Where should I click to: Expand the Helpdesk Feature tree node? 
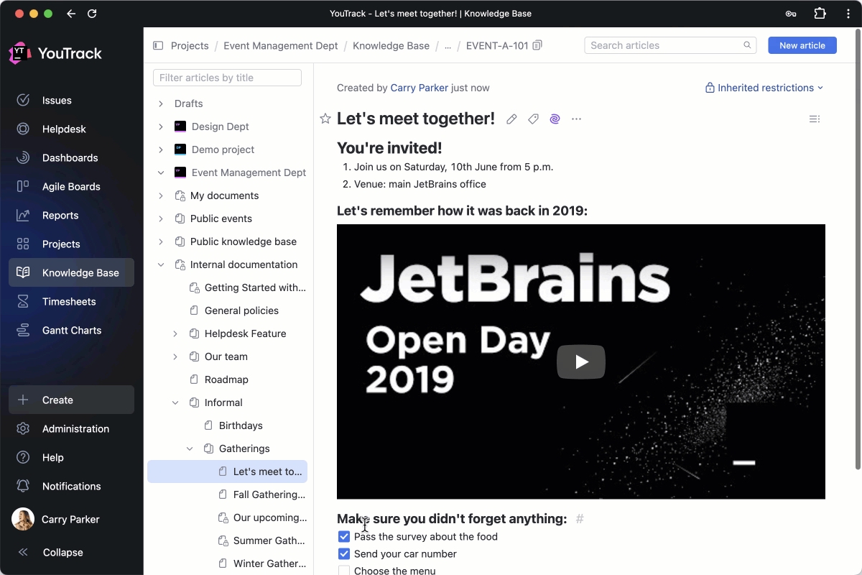tap(175, 333)
